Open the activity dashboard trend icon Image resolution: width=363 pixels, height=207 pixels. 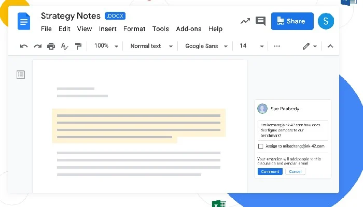pyautogui.click(x=245, y=21)
